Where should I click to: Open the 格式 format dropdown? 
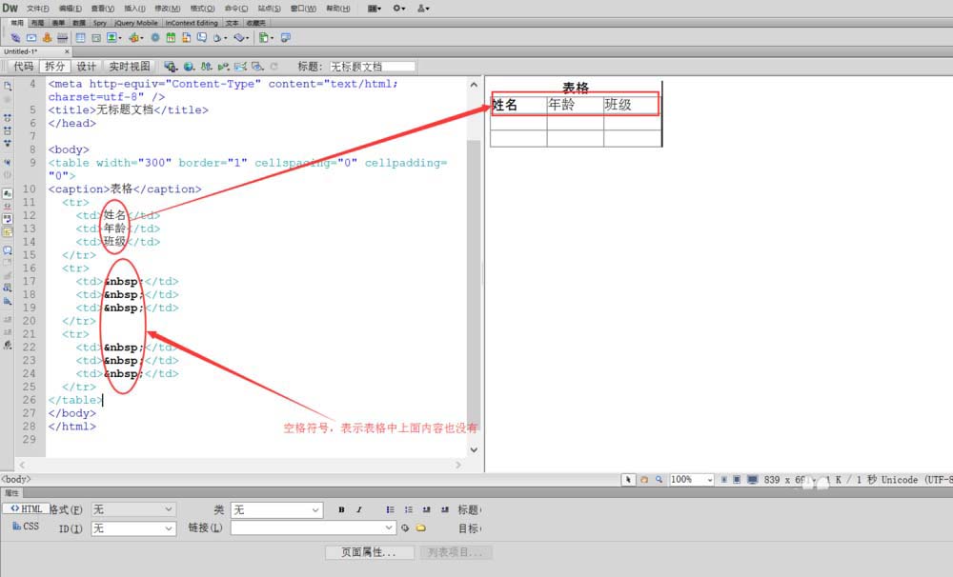click(133, 510)
